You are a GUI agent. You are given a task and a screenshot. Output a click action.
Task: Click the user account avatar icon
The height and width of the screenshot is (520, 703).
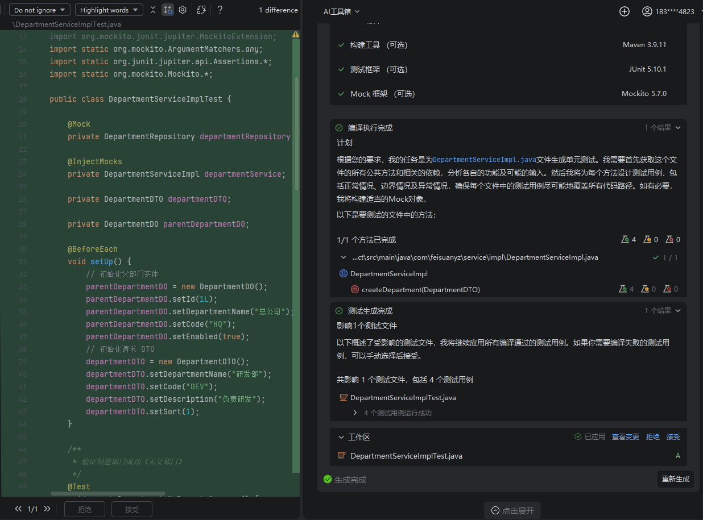[647, 11]
